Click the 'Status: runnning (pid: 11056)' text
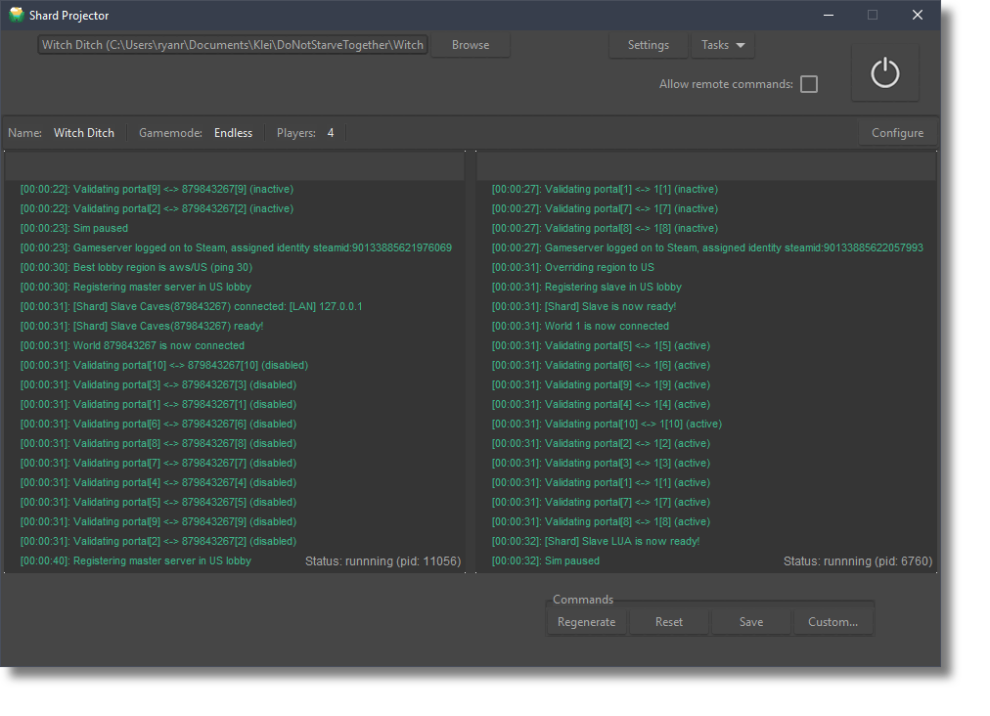The image size is (990, 716). [382, 561]
